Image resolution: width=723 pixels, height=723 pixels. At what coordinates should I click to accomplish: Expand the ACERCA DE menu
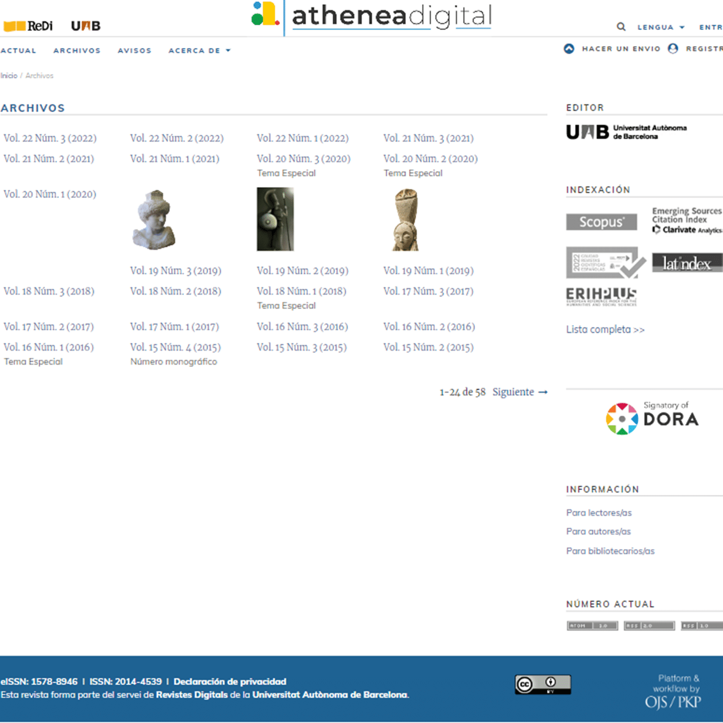[x=199, y=50]
